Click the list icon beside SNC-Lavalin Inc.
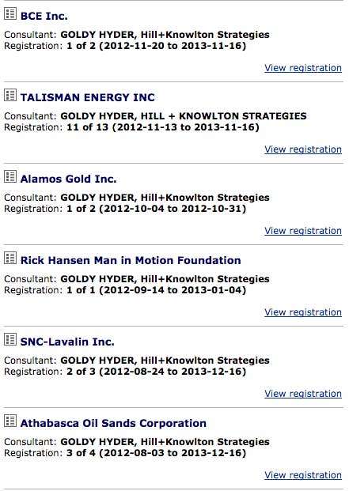The height and width of the screenshot is (491, 349). pyautogui.click(x=10, y=339)
